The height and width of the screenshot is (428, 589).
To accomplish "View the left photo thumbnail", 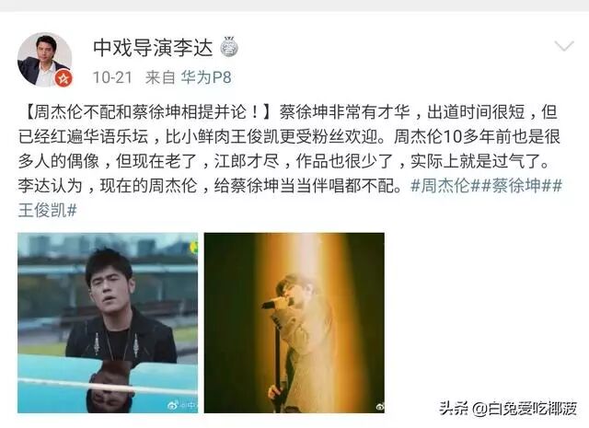I will [108, 323].
